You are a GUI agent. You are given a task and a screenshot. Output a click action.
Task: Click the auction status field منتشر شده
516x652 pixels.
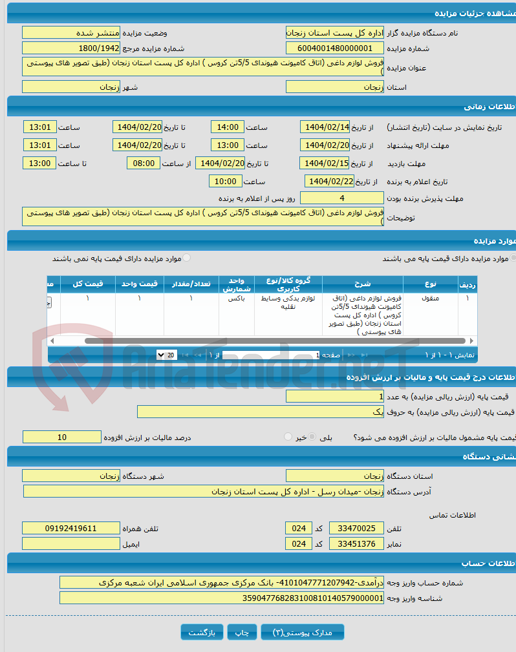tap(71, 33)
